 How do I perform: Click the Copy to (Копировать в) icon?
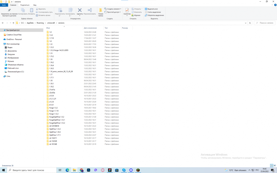(70, 10)
